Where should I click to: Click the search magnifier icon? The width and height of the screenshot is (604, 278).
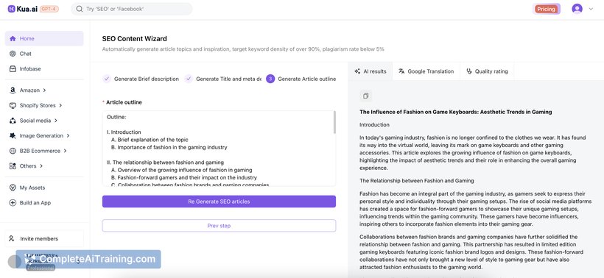(x=80, y=9)
